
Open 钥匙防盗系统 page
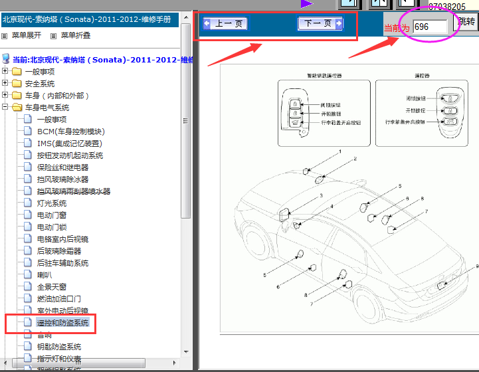[x=59, y=347]
